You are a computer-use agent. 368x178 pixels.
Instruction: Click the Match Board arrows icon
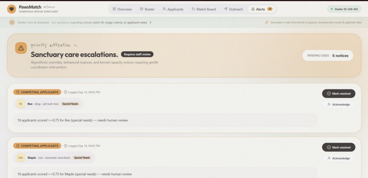coord(193,9)
